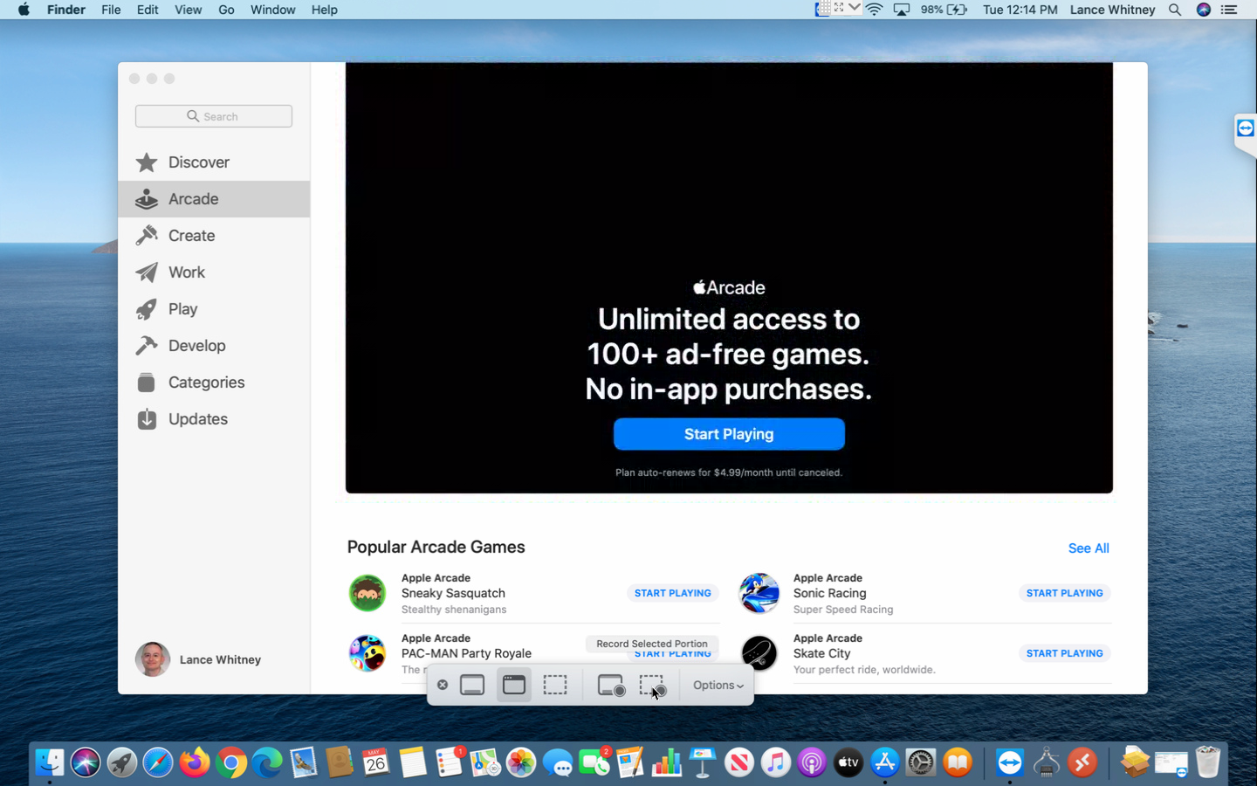
Task: Select Capture Entire Screen tool
Action: click(x=472, y=686)
